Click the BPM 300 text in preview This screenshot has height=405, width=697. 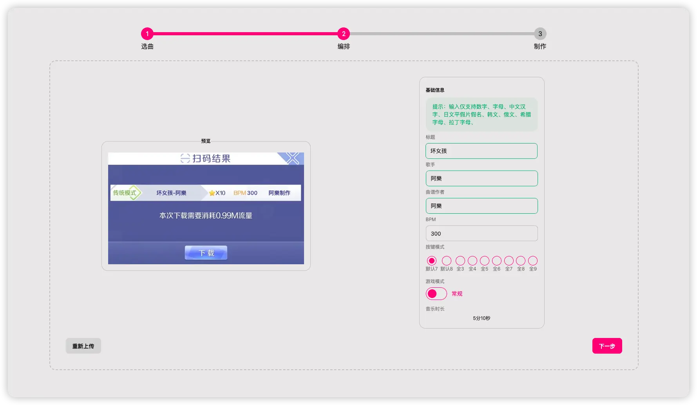245,193
